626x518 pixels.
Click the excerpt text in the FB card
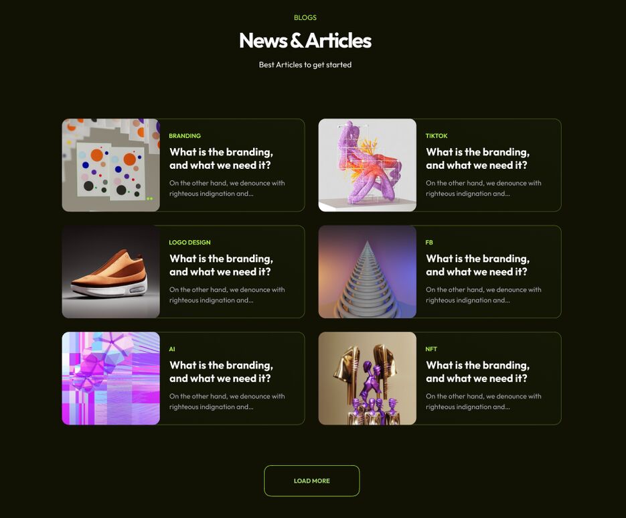(483, 295)
